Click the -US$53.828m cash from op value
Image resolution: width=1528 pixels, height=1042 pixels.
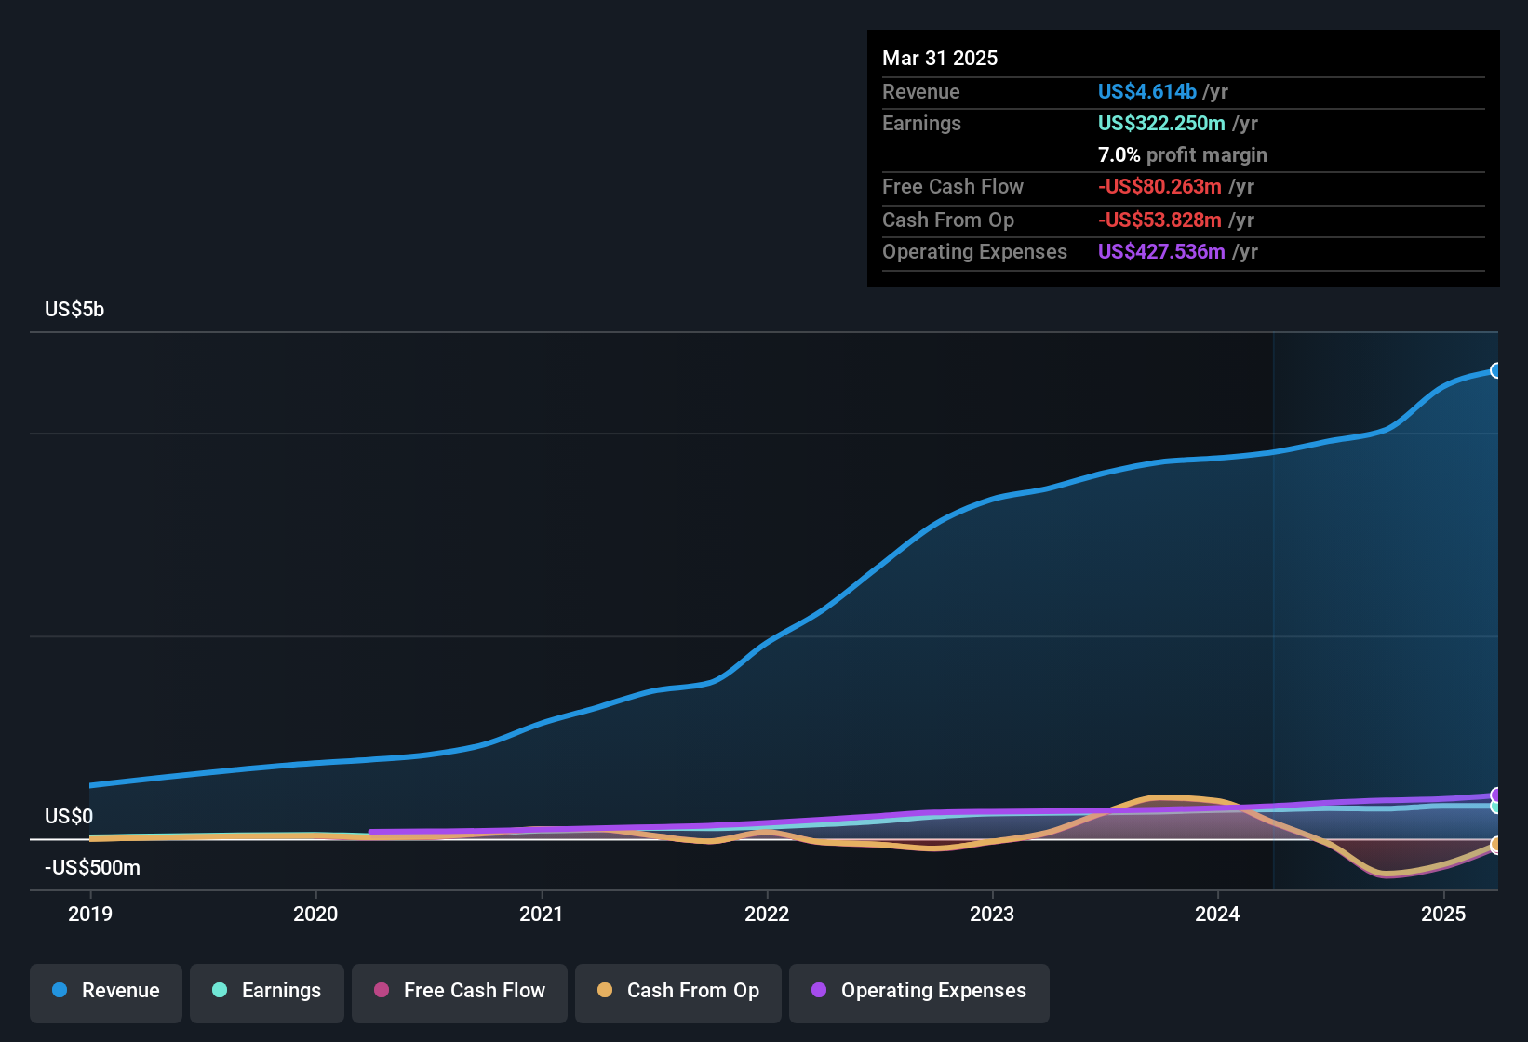(1159, 220)
